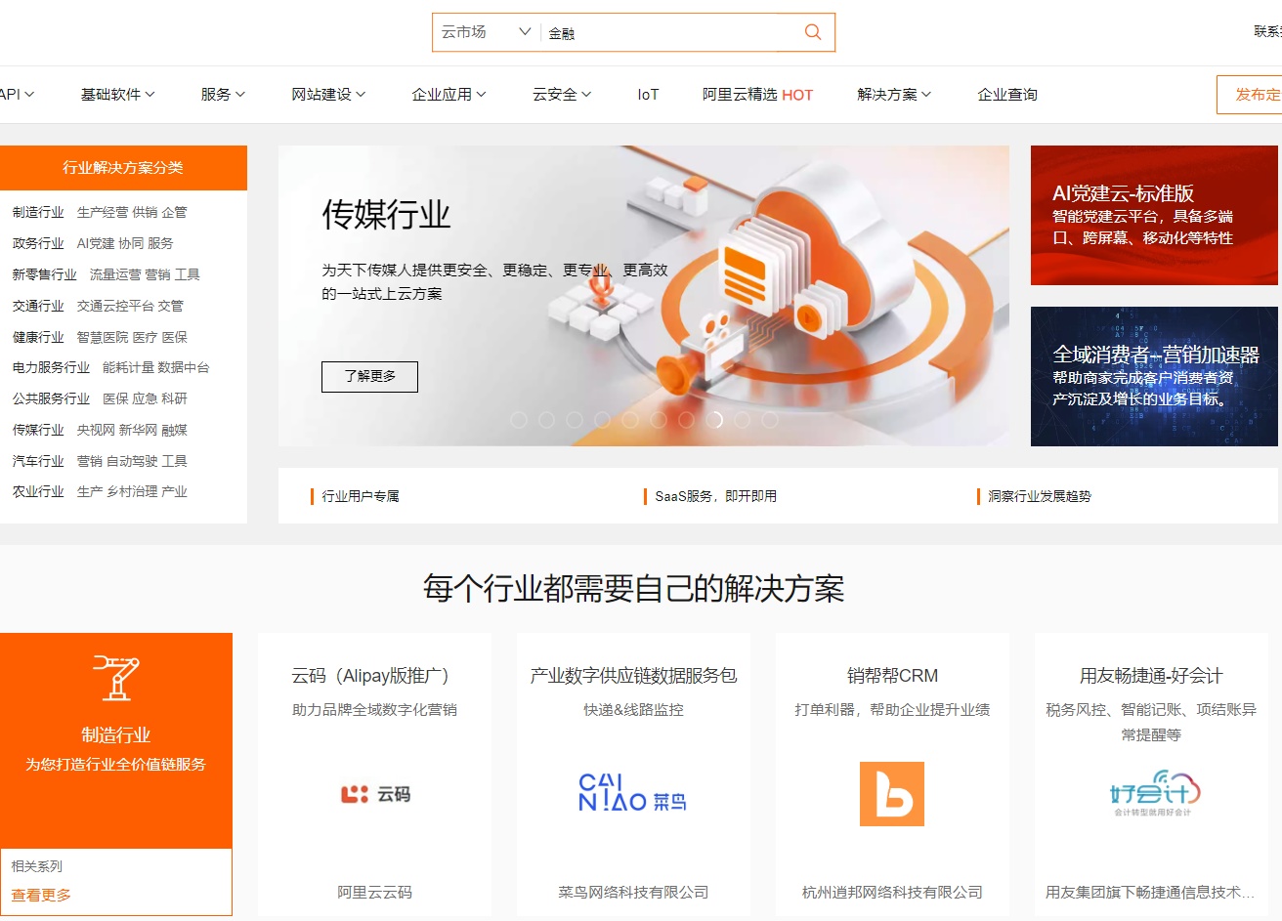This screenshot has height=921, width=1282.
Task: Open the 云市场 search category dropdown
Action: [486, 32]
